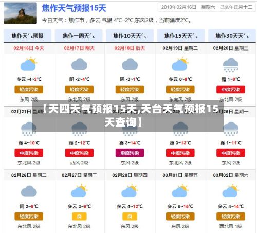Click the haze weather icon for 02月21日
The width and height of the screenshot is (257, 233).
click(29, 128)
